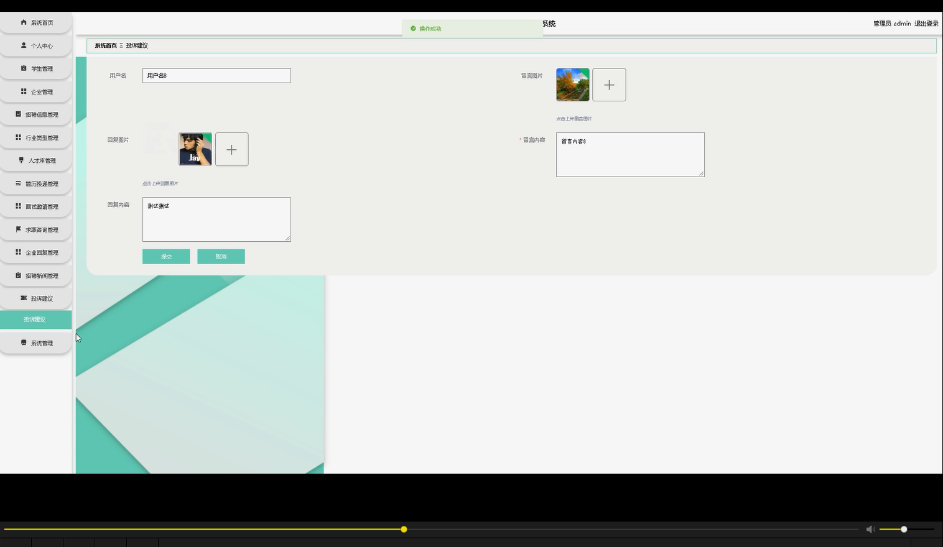Select the highlighted 投诉建议 submenu item

coord(35,319)
